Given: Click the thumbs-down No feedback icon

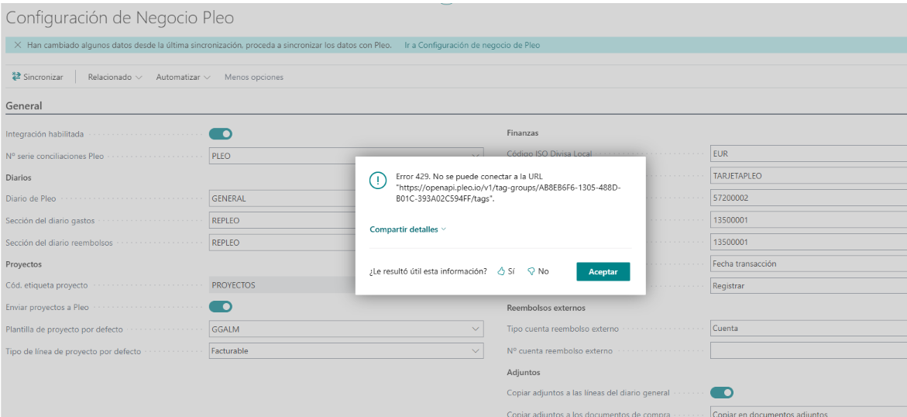Looking at the screenshot, I should 531,271.
